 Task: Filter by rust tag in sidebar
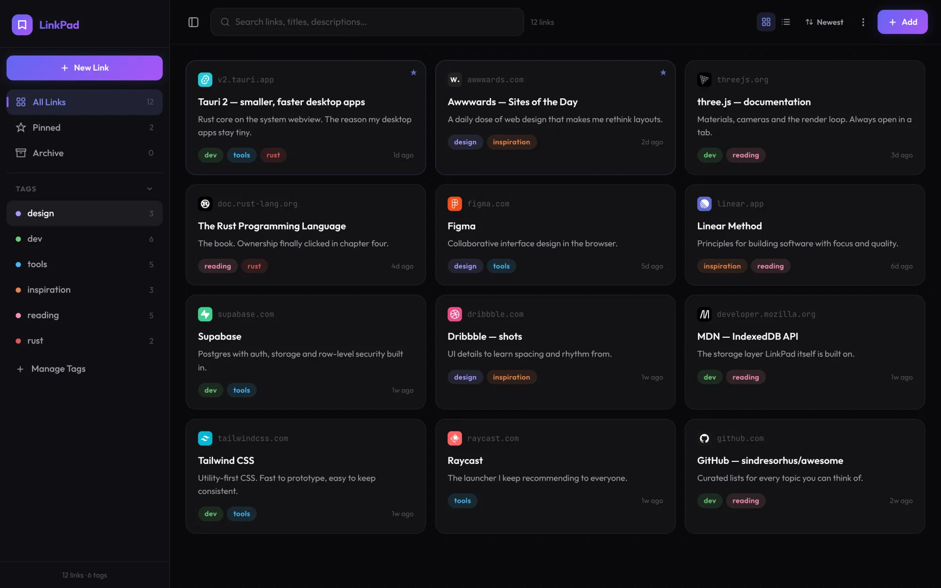coord(85,341)
